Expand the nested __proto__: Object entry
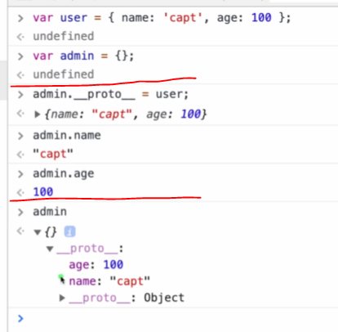Image resolution: width=338 pixels, height=332 pixels. [x=62, y=298]
